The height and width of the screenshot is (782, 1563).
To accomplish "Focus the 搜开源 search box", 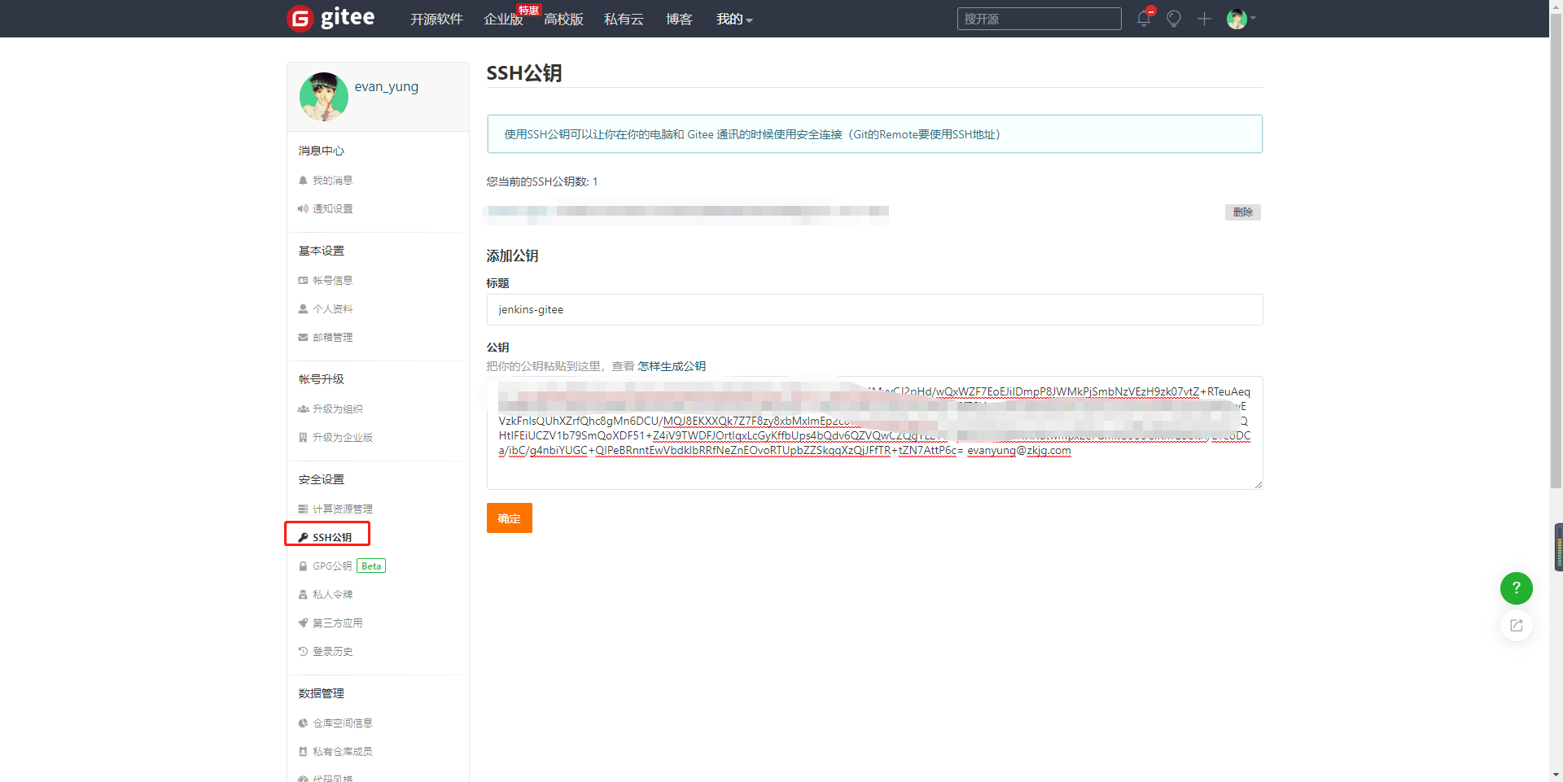I will 1039,19.
